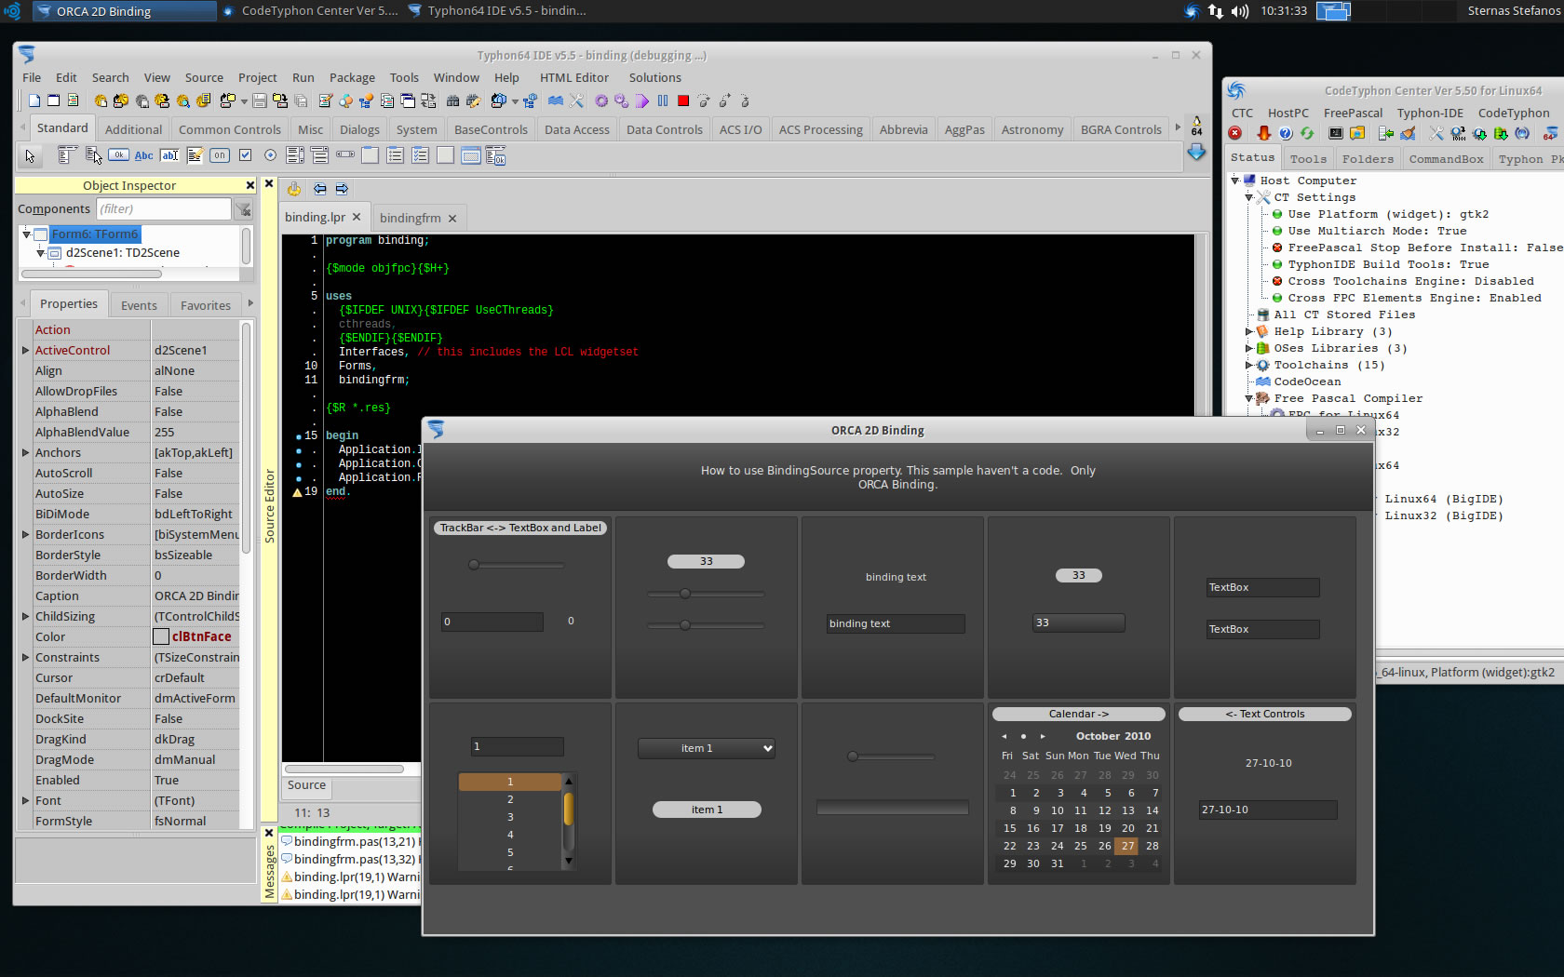Pause the debugged program with Pause icon

click(x=663, y=100)
